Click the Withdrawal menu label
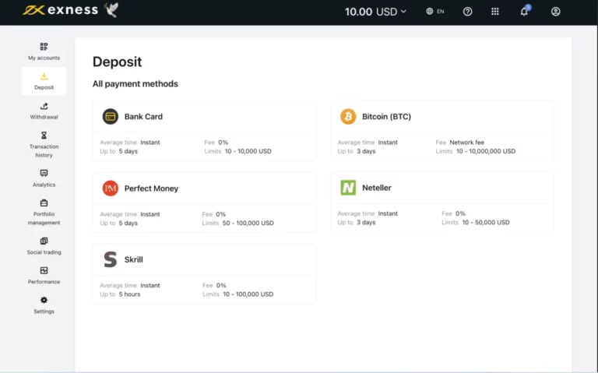The width and height of the screenshot is (598, 373). coord(44,117)
